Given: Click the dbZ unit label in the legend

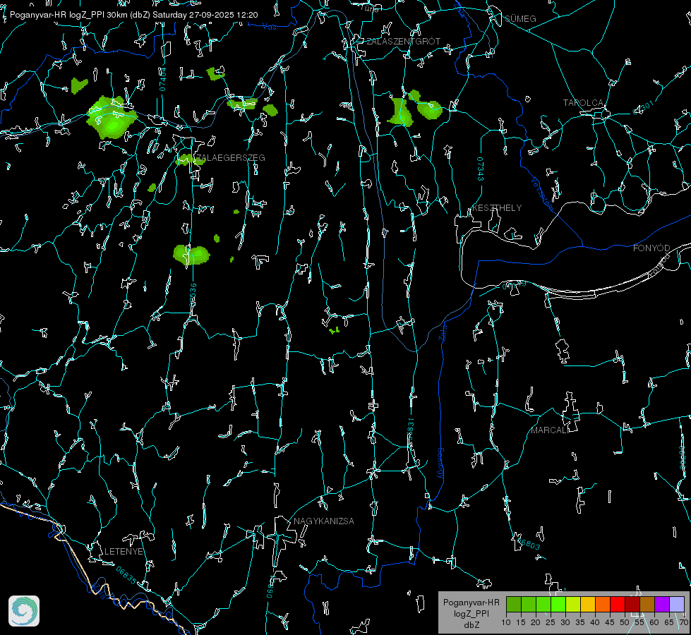Looking at the screenshot, I should tap(471, 625).
